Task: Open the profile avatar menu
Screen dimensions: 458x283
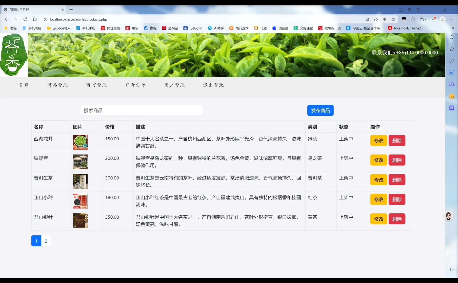Action: click(442, 19)
